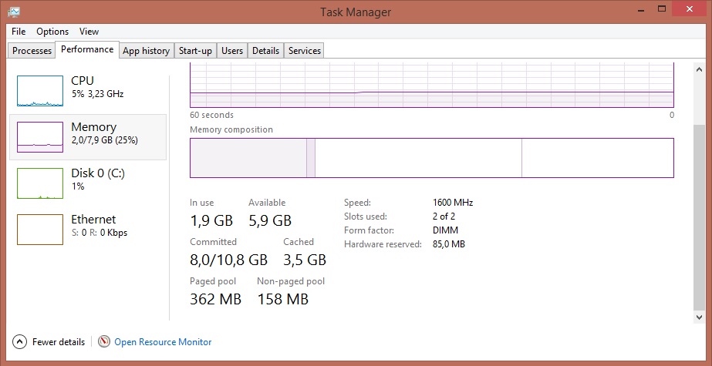Switch to the Processes tab
Image resolution: width=712 pixels, height=366 pixels.
32,51
